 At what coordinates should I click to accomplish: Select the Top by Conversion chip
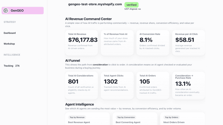[126, 117]
